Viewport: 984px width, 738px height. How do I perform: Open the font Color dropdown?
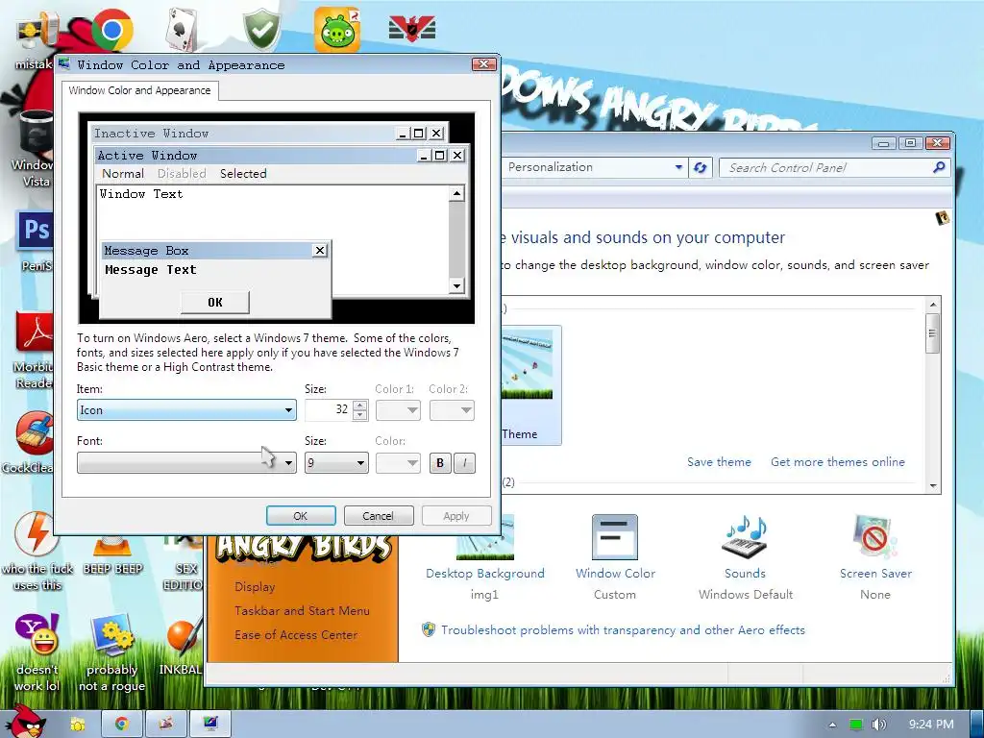click(x=398, y=463)
